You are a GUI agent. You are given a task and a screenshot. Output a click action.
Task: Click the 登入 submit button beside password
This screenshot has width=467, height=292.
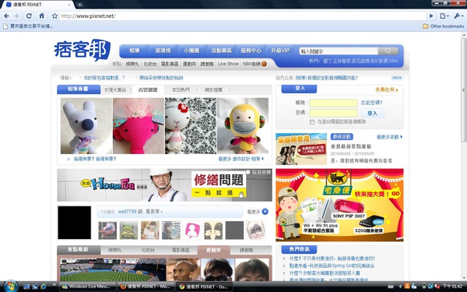(372, 113)
